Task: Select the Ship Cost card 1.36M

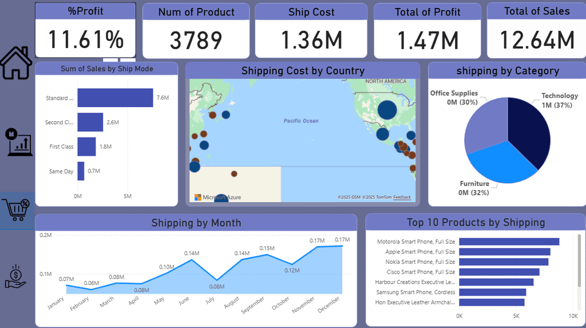Action: (x=311, y=31)
